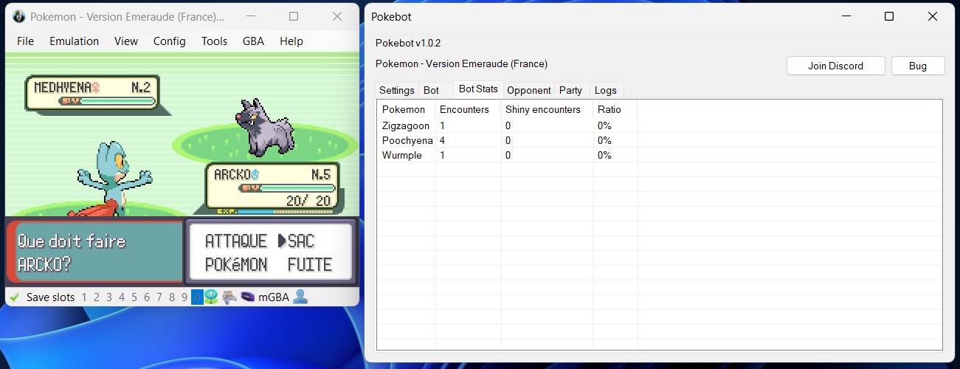Click the Save slots label
The width and height of the screenshot is (960, 369).
(x=50, y=297)
